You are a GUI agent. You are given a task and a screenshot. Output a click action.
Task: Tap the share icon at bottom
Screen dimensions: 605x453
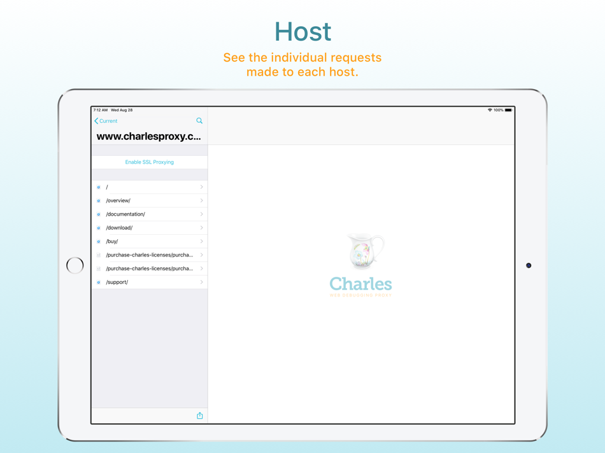pyautogui.click(x=199, y=415)
